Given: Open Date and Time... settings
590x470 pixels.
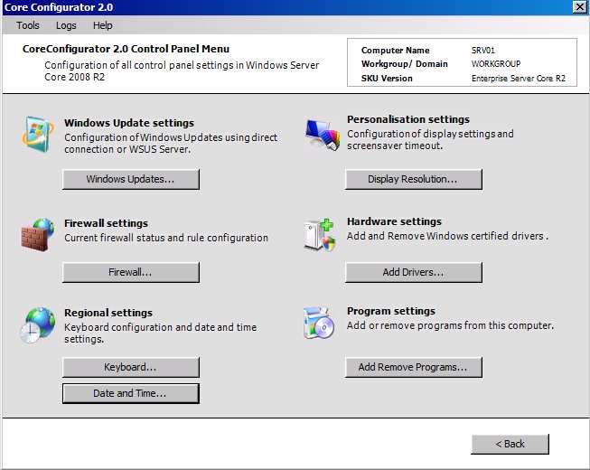Looking at the screenshot, I should [x=131, y=393].
